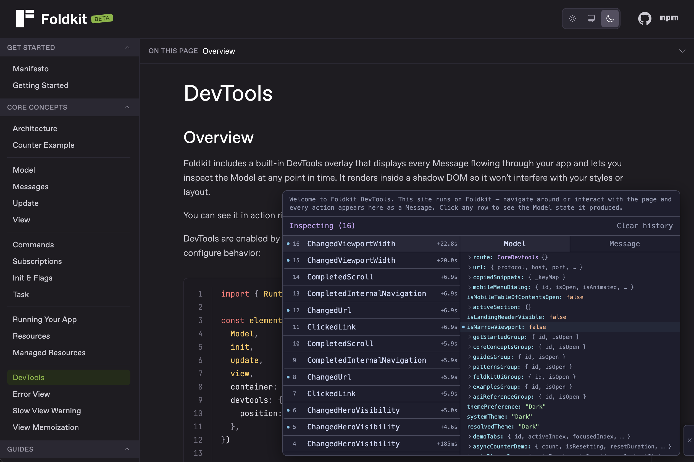694x462 pixels.
Task: Select the ChangedUrl row numbered 12
Action: [329, 310]
